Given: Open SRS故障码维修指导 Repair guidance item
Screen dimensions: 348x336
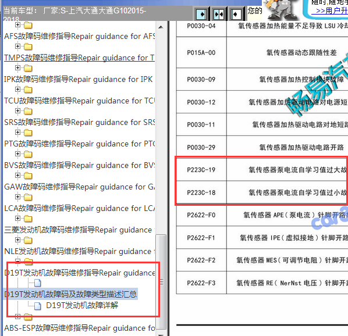Looking at the screenshot, I should pyautogui.click(x=80, y=122).
